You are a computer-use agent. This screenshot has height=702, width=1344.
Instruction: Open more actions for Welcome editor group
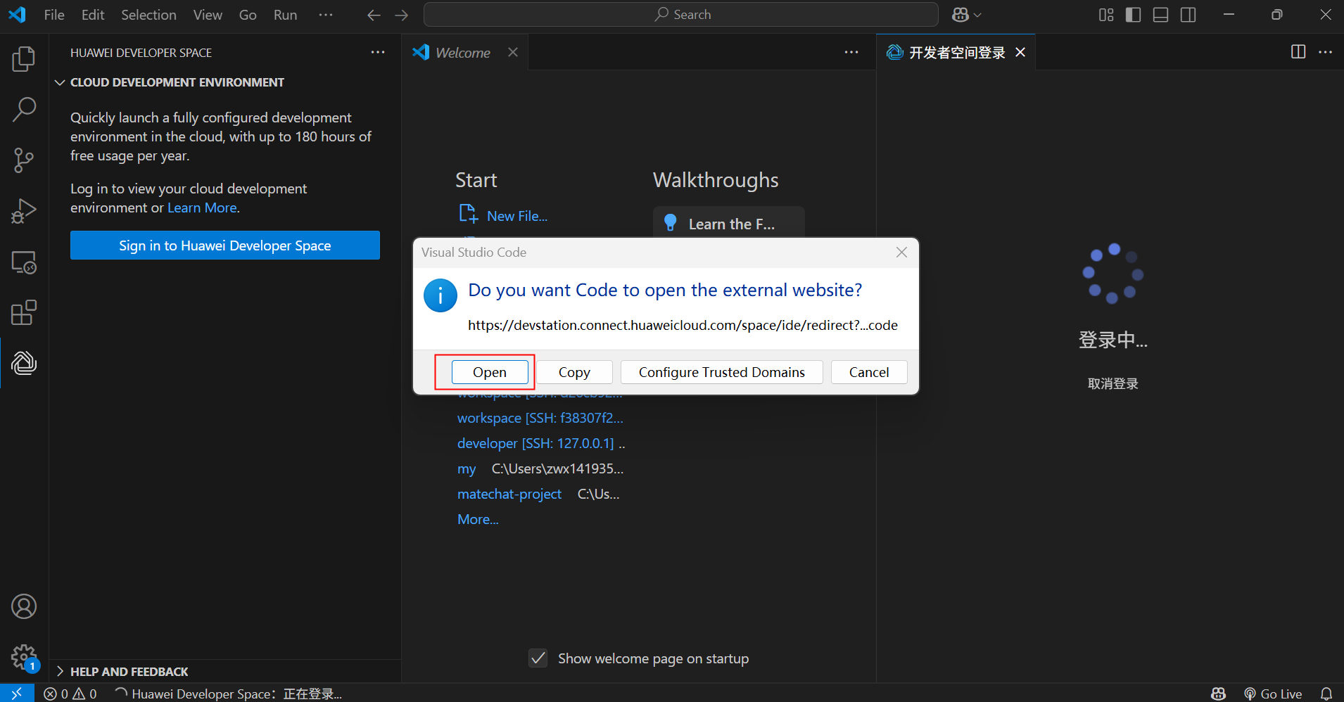[x=851, y=52]
